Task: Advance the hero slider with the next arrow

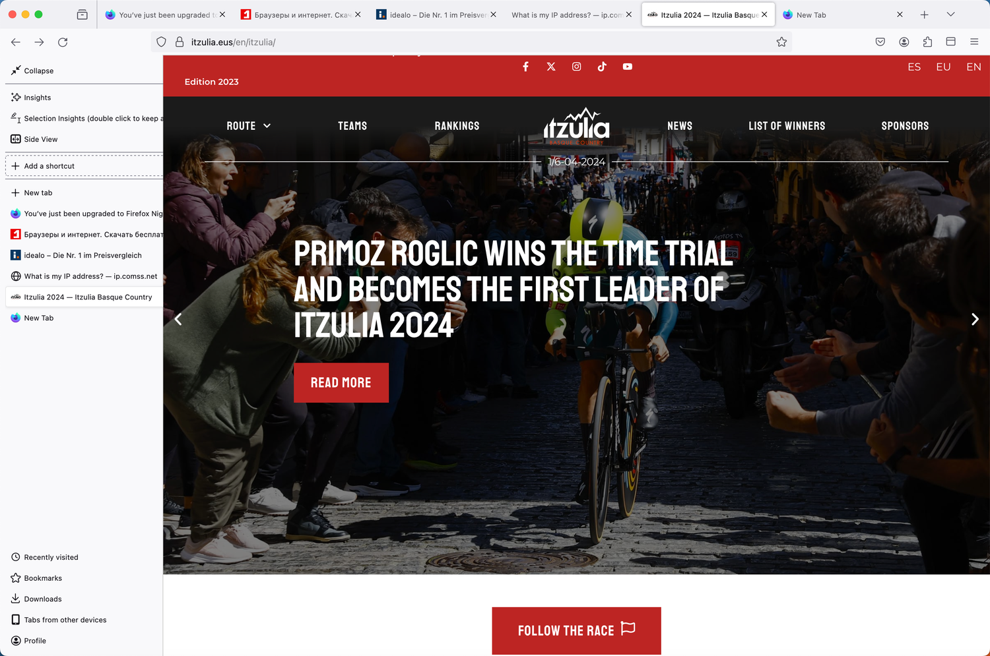Action: [x=975, y=319]
